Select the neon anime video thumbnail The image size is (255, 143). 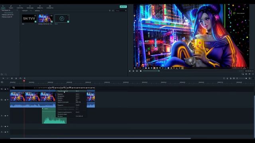pyautogui.click(x=45, y=18)
